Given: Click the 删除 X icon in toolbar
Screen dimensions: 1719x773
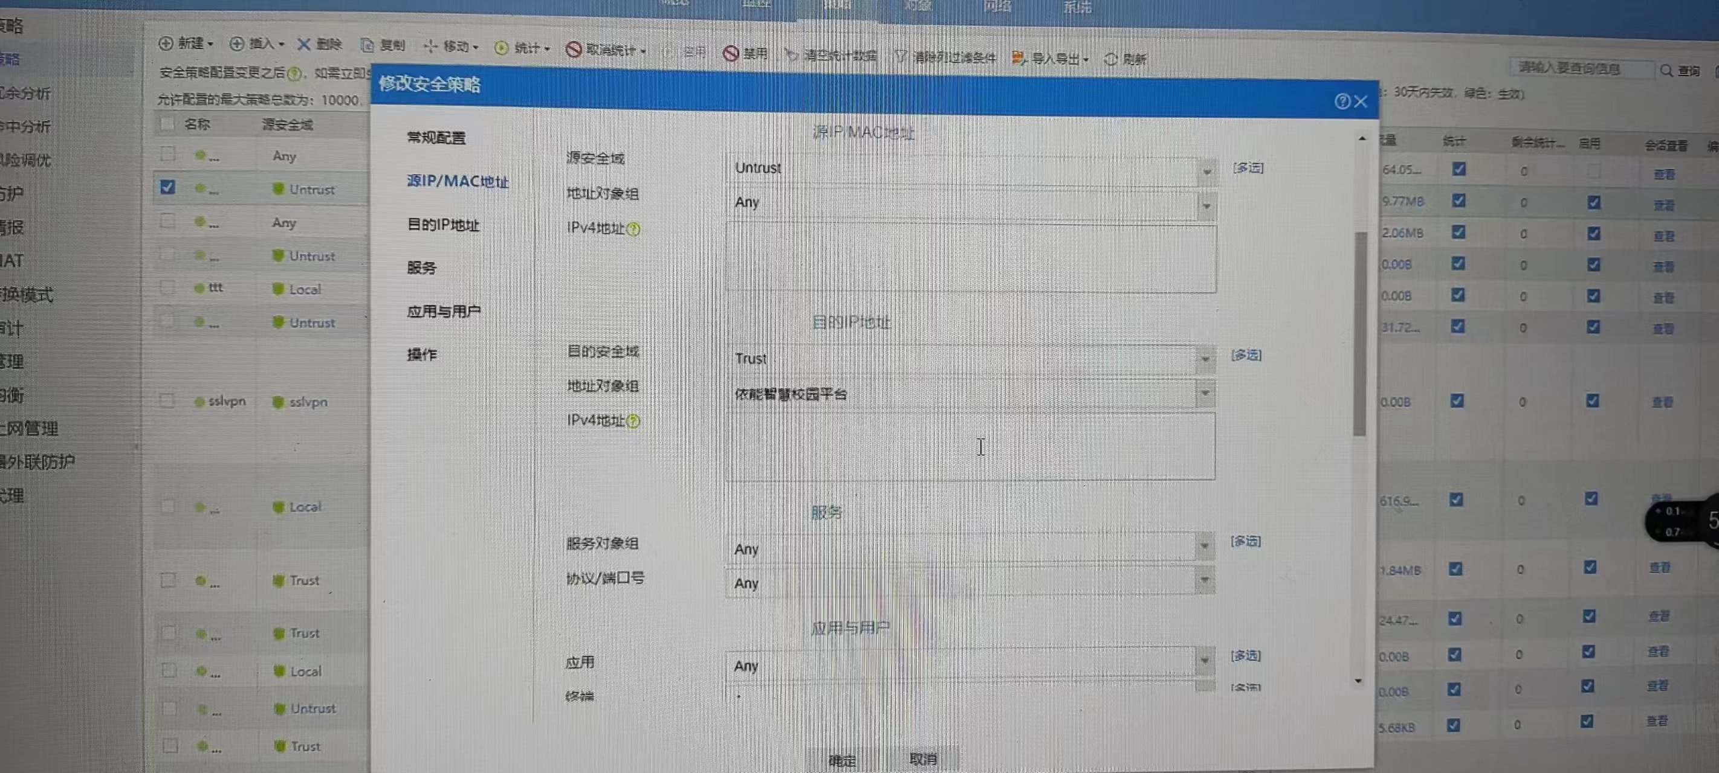Looking at the screenshot, I should pyautogui.click(x=303, y=44).
